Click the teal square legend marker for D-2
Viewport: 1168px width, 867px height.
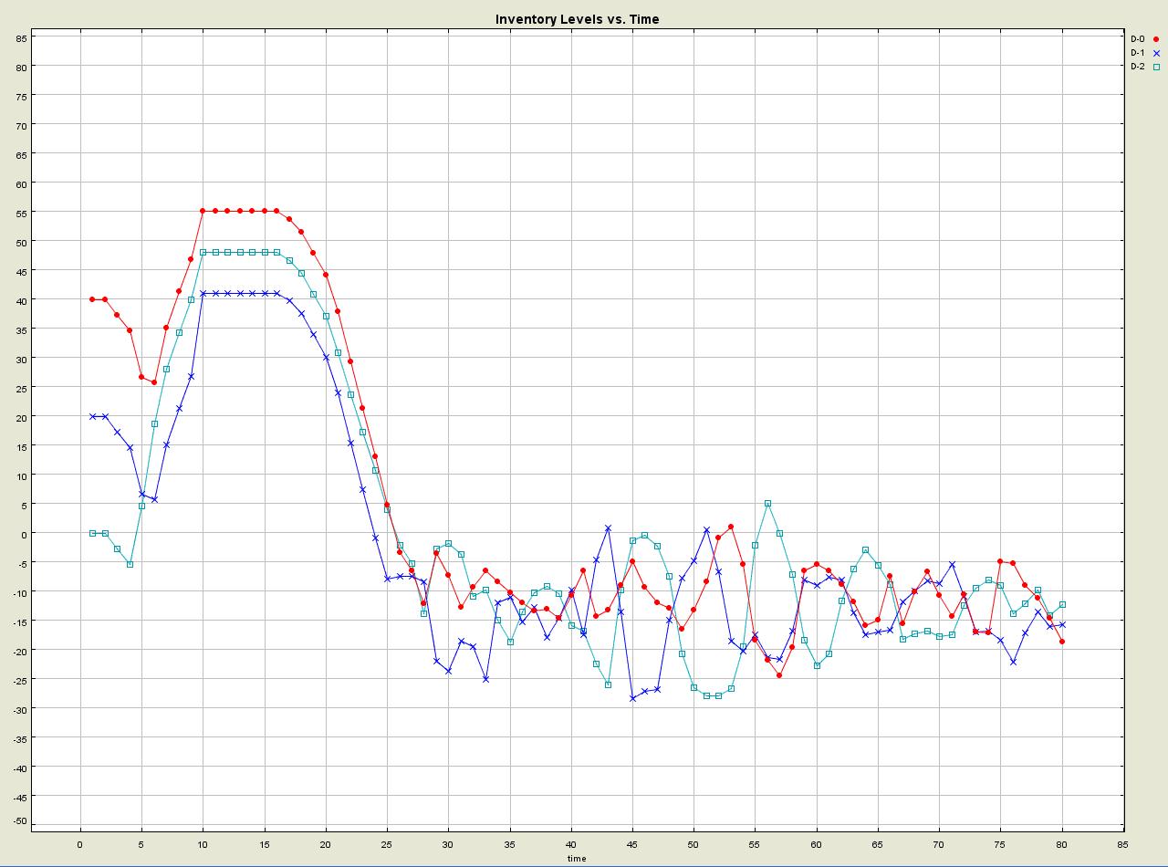point(1156,67)
